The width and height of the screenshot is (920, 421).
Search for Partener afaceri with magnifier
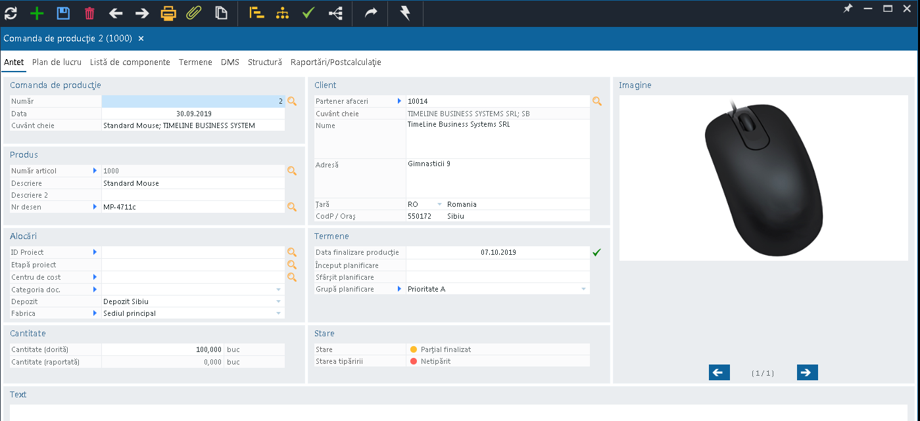597,101
